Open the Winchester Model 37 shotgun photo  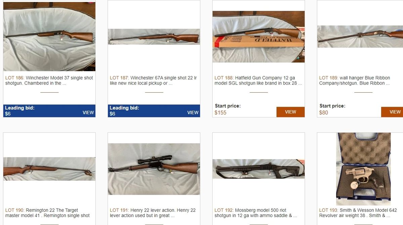[49, 37]
